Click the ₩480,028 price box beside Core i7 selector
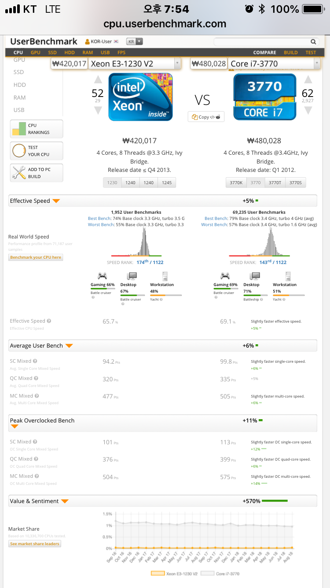The image size is (330, 588). [209, 64]
